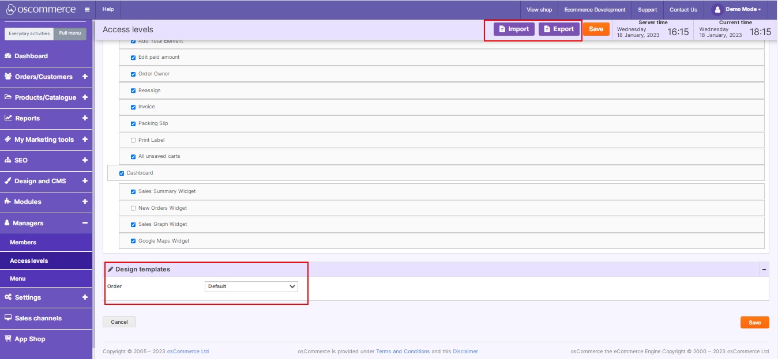Click the My Marketing tools tag icon
Viewport: 778px width, 359px height.
tap(8, 139)
